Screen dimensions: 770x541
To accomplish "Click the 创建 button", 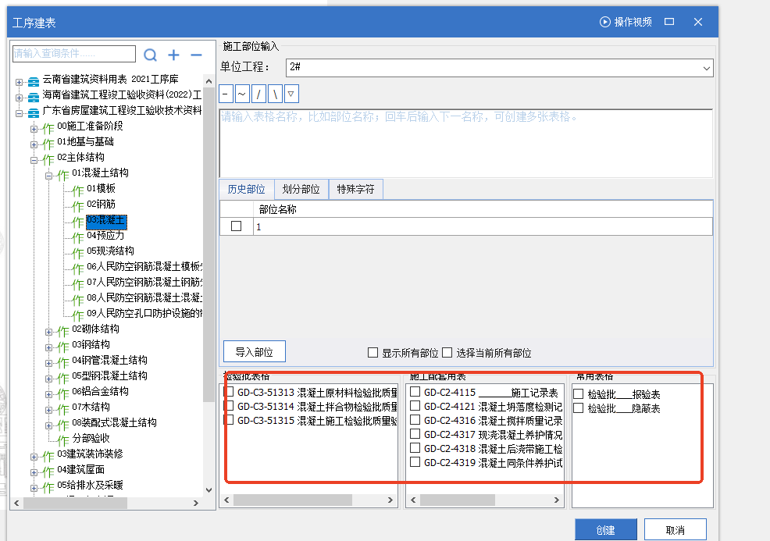I will [605, 530].
